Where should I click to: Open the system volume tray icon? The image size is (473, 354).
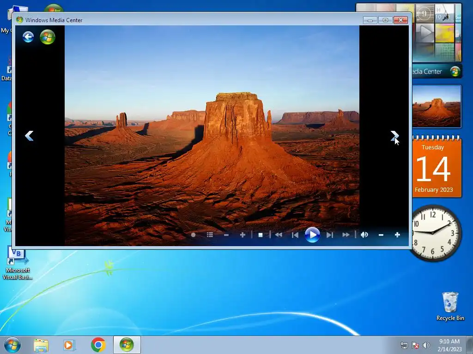pos(426,345)
